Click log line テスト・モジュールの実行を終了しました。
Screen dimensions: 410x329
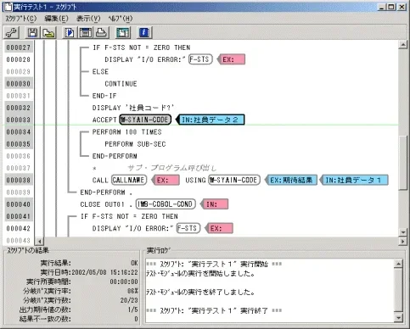click(x=200, y=292)
